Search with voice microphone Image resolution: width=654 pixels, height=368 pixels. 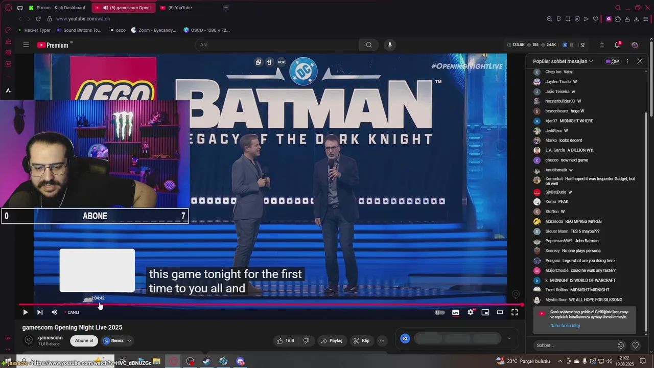390,45
